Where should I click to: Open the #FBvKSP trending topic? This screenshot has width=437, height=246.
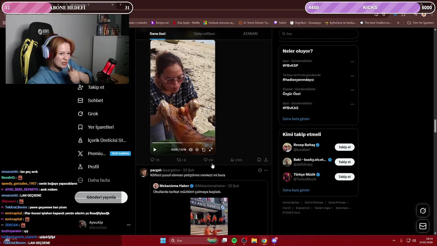point(290,66)
